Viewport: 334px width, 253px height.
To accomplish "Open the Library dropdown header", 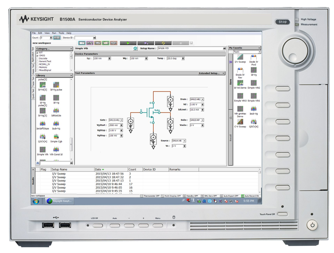I will coord(54,75).
